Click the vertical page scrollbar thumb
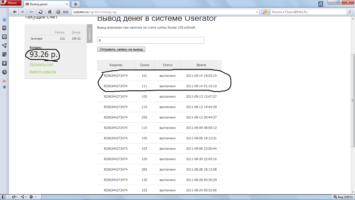Image resolution: width=355 pixels, height=200 pixels. 353,100
